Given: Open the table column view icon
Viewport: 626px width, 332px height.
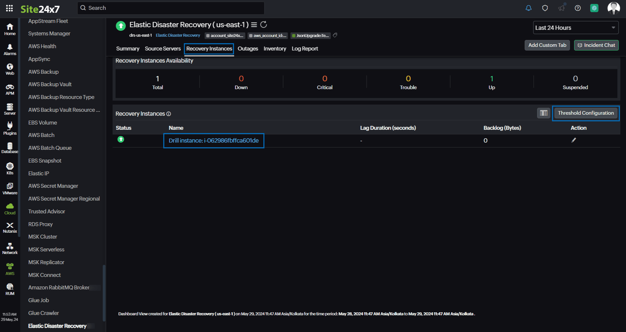Looking at the screenshot, I should point(543,113).
